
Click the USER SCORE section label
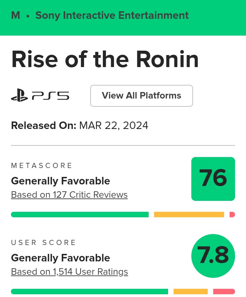pos(43,243)
